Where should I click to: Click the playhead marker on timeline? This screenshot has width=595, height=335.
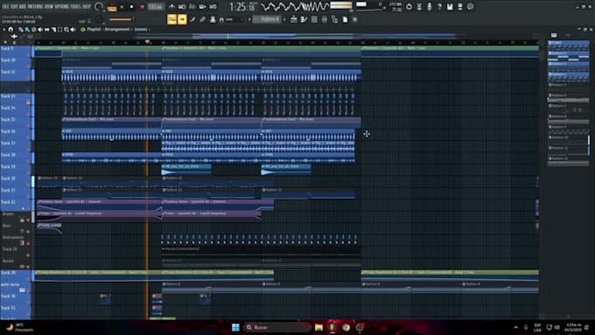coord(147,42)
